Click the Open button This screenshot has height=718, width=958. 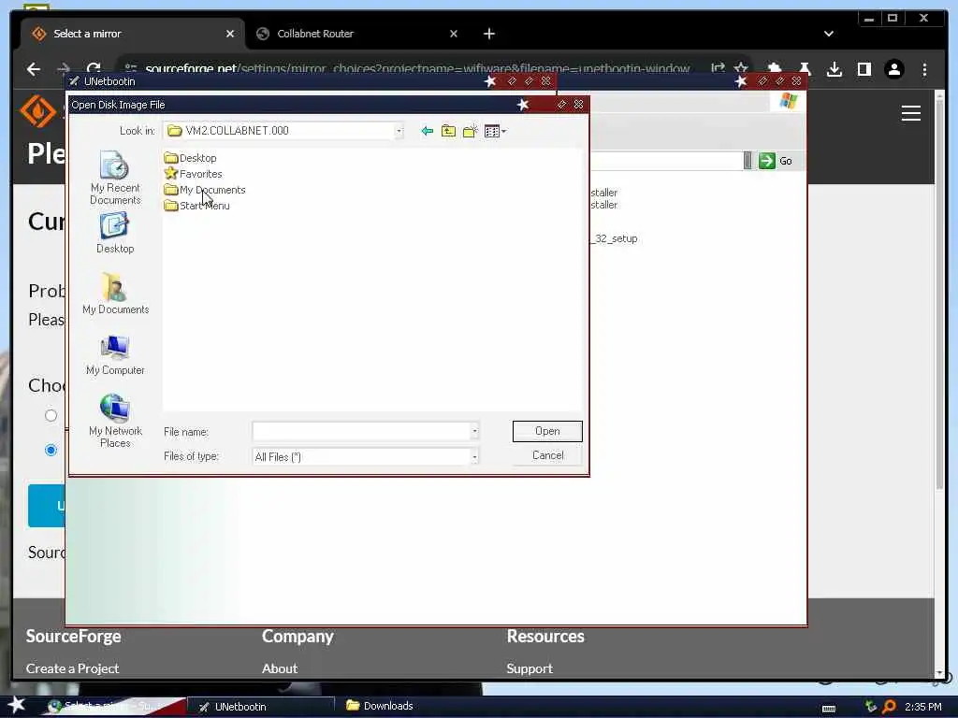click(x=547, y=431)
